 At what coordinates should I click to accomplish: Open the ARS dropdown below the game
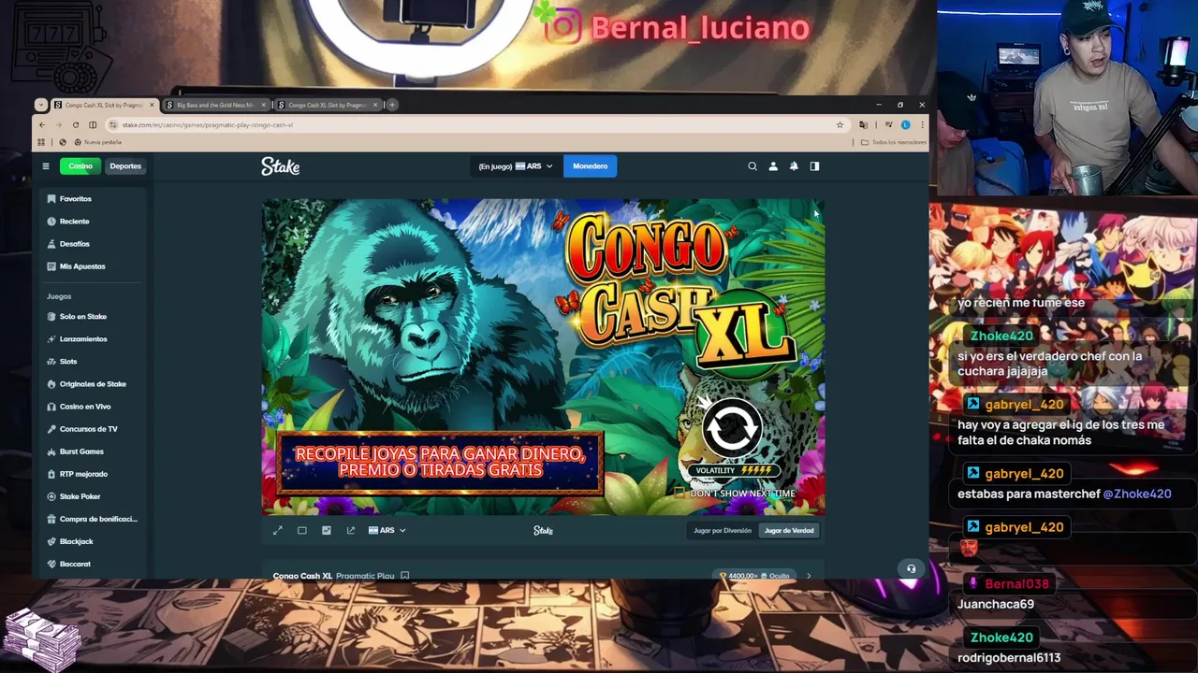(x=387, y=530)
